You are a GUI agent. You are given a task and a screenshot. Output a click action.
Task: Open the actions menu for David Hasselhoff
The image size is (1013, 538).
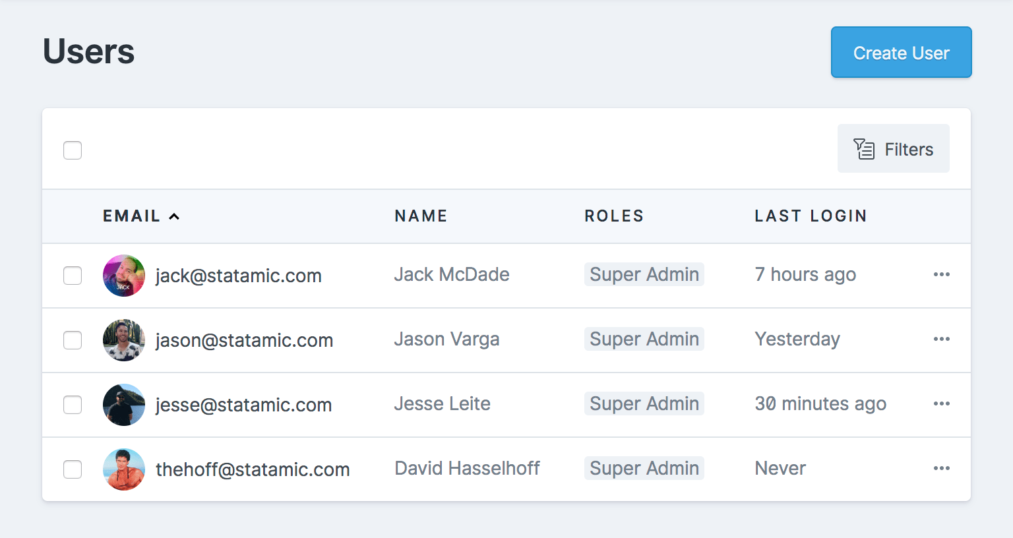942,468
